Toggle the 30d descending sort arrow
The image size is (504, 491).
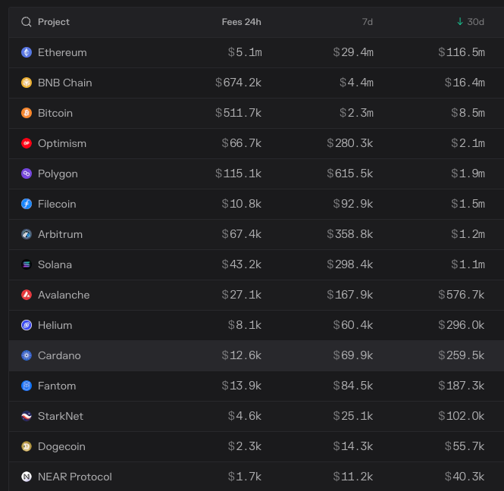click(460, 21)
